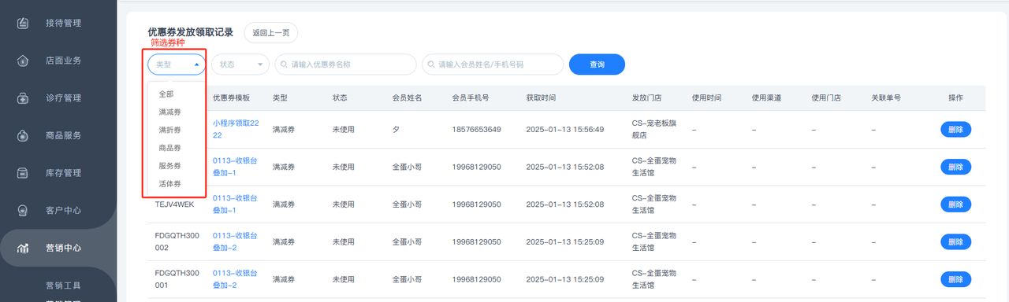Click the 优惠券模板 column header

[231, 98]
